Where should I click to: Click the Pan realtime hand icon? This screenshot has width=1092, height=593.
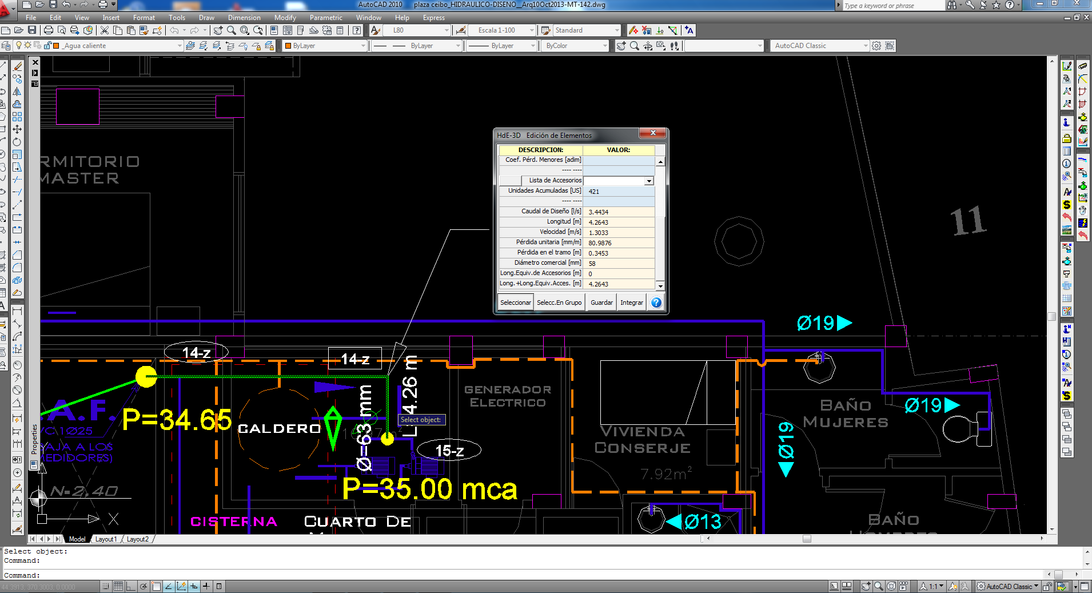[218, 30]
